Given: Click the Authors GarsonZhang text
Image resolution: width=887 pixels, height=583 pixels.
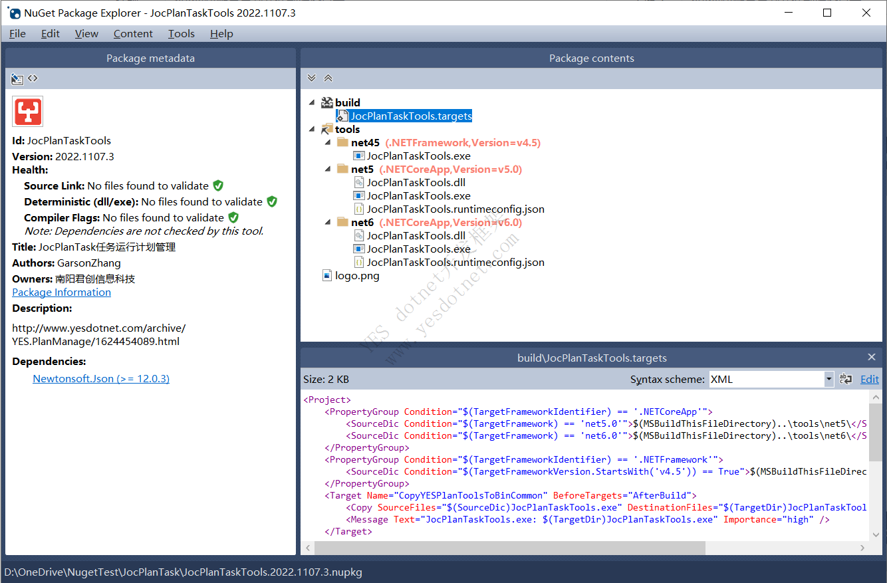Looking at the screenshot, I should click(66, 263).
